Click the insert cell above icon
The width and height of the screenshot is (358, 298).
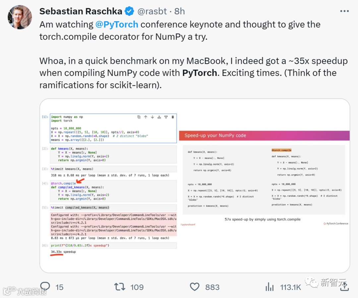coord(159,117)
